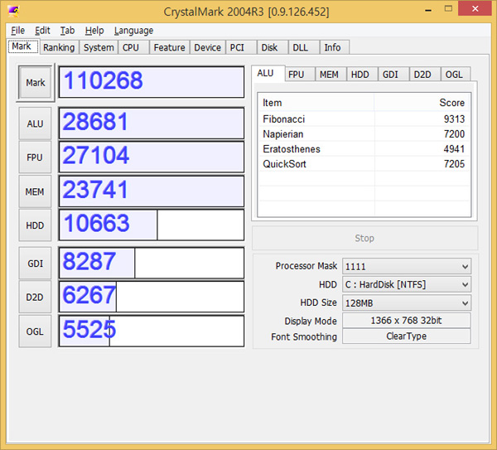Switch to the Info tab

[335, 47]
